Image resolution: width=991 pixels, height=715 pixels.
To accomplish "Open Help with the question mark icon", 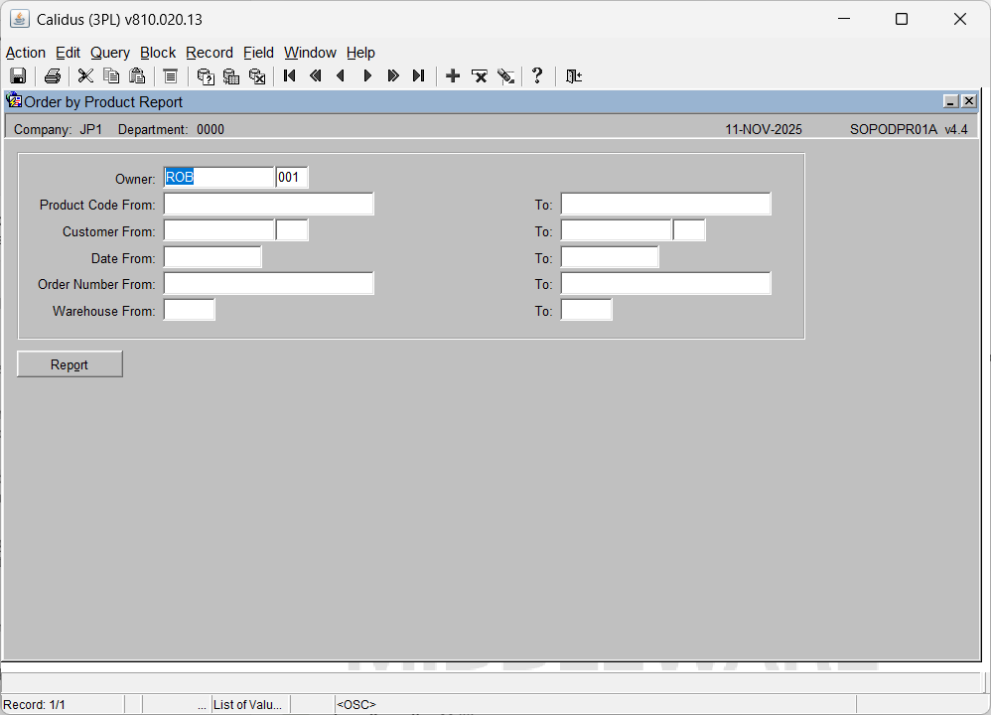I will pos(537,76).
